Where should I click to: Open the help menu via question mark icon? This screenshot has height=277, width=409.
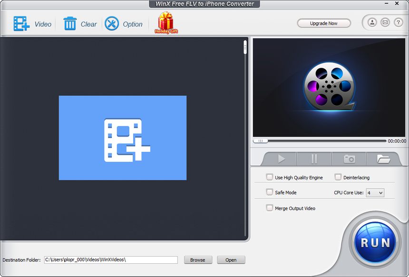point(399,22)
